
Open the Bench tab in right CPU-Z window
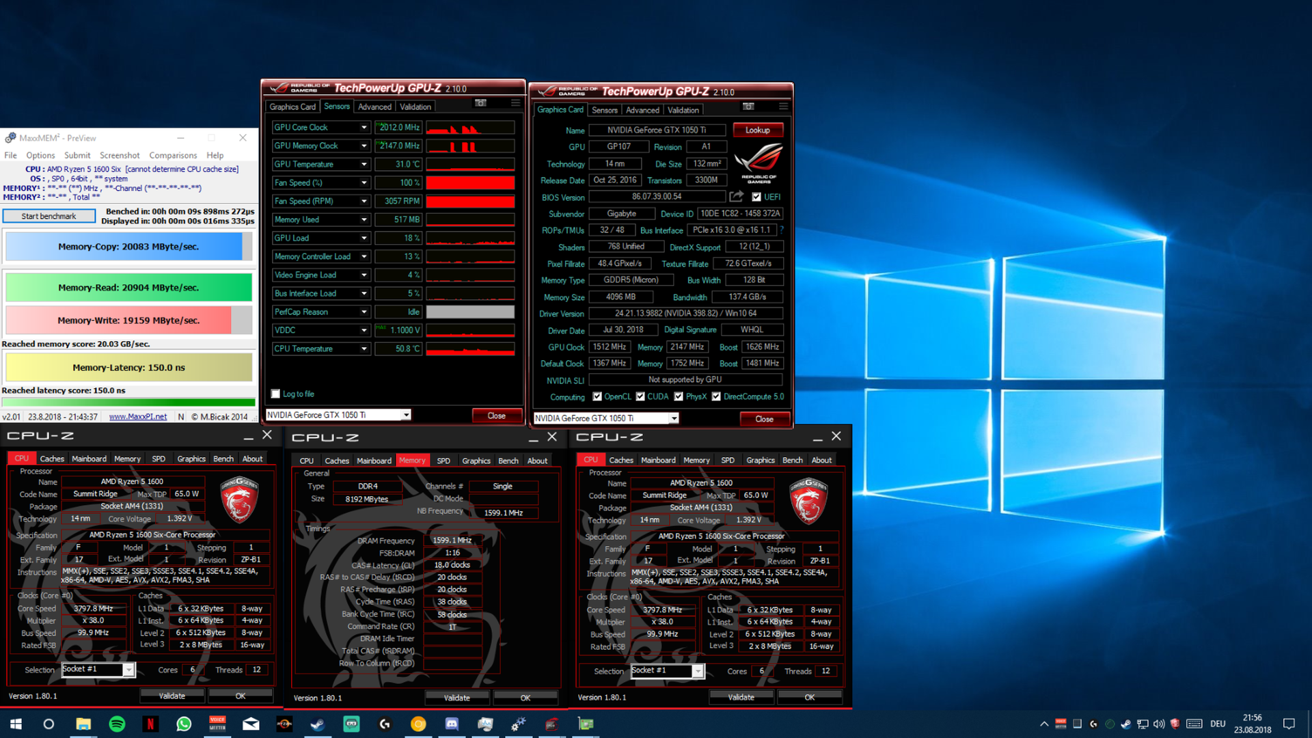[793, 460]
